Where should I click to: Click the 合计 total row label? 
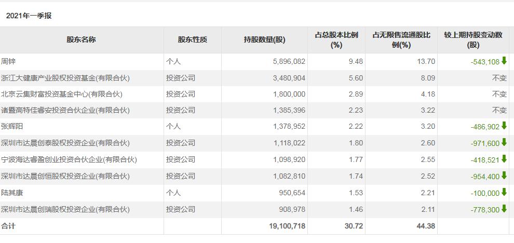click(9, 226)
